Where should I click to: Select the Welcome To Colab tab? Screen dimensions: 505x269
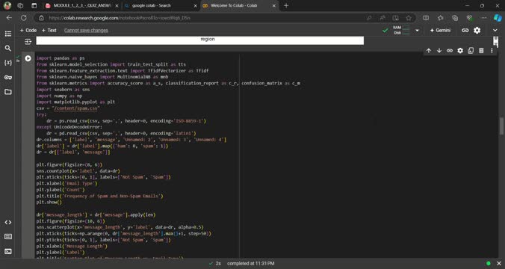click(x=239, y=6)
